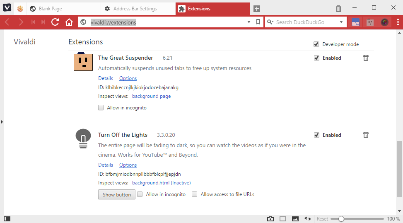Go back in history

pyautogui.click(x=7, y=22)
